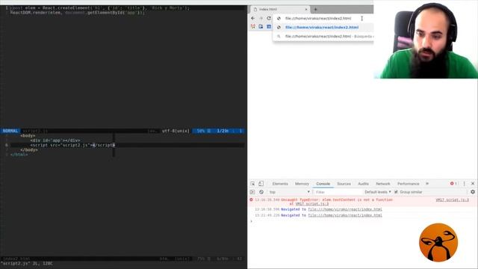Select the Console tab in DevTools

323,184
